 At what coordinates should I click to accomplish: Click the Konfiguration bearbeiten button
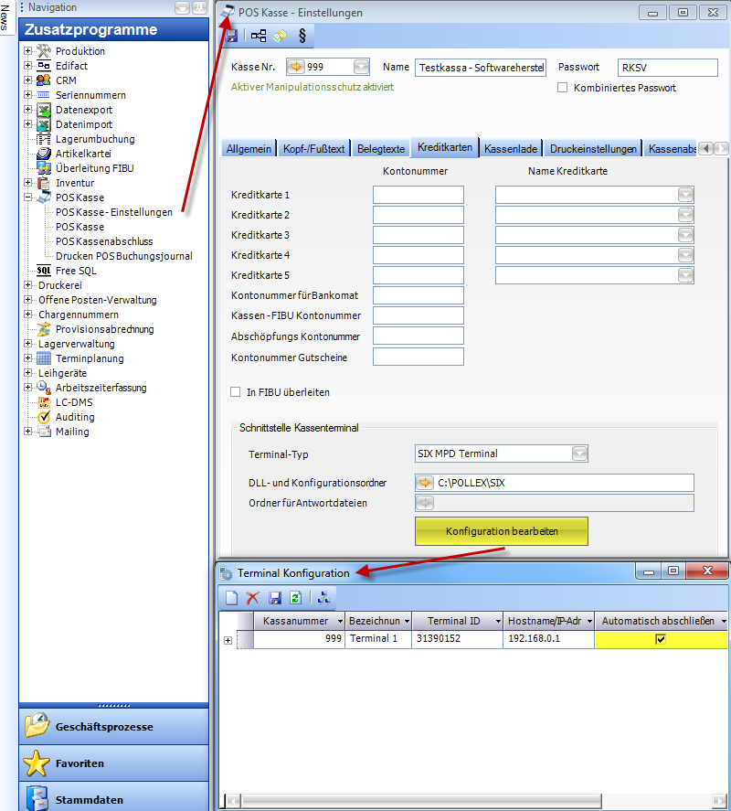point(502,531)
